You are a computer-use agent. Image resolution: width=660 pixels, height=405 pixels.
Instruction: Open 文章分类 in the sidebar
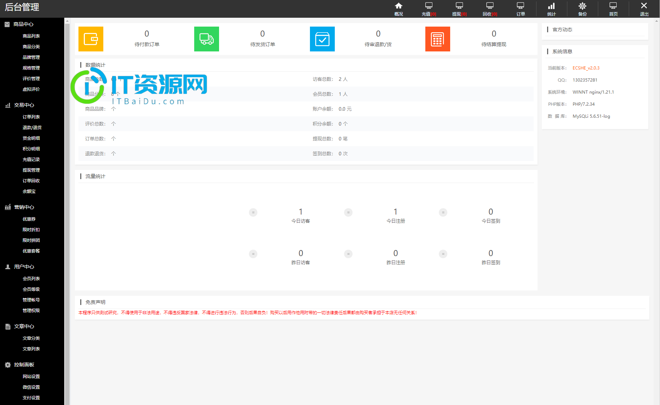[31, 338]
